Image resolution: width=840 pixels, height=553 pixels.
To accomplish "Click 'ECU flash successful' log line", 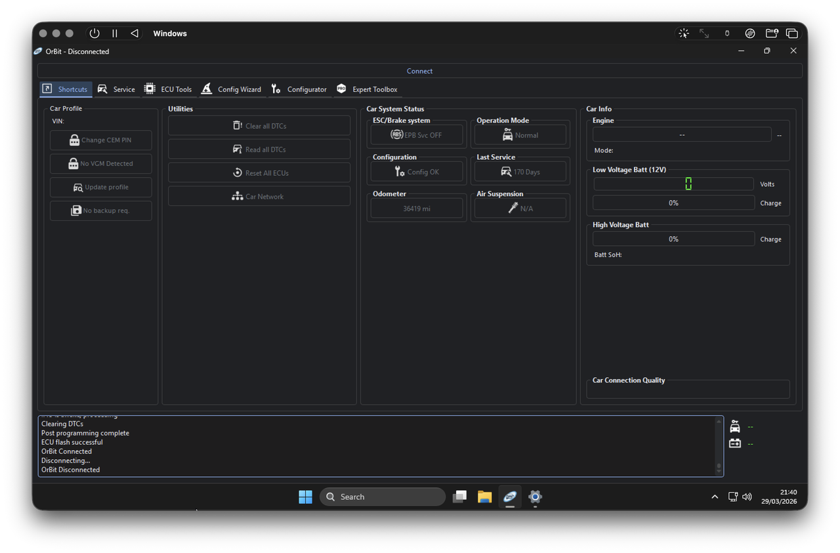I will pyautogui.click(x=72, y=442).
